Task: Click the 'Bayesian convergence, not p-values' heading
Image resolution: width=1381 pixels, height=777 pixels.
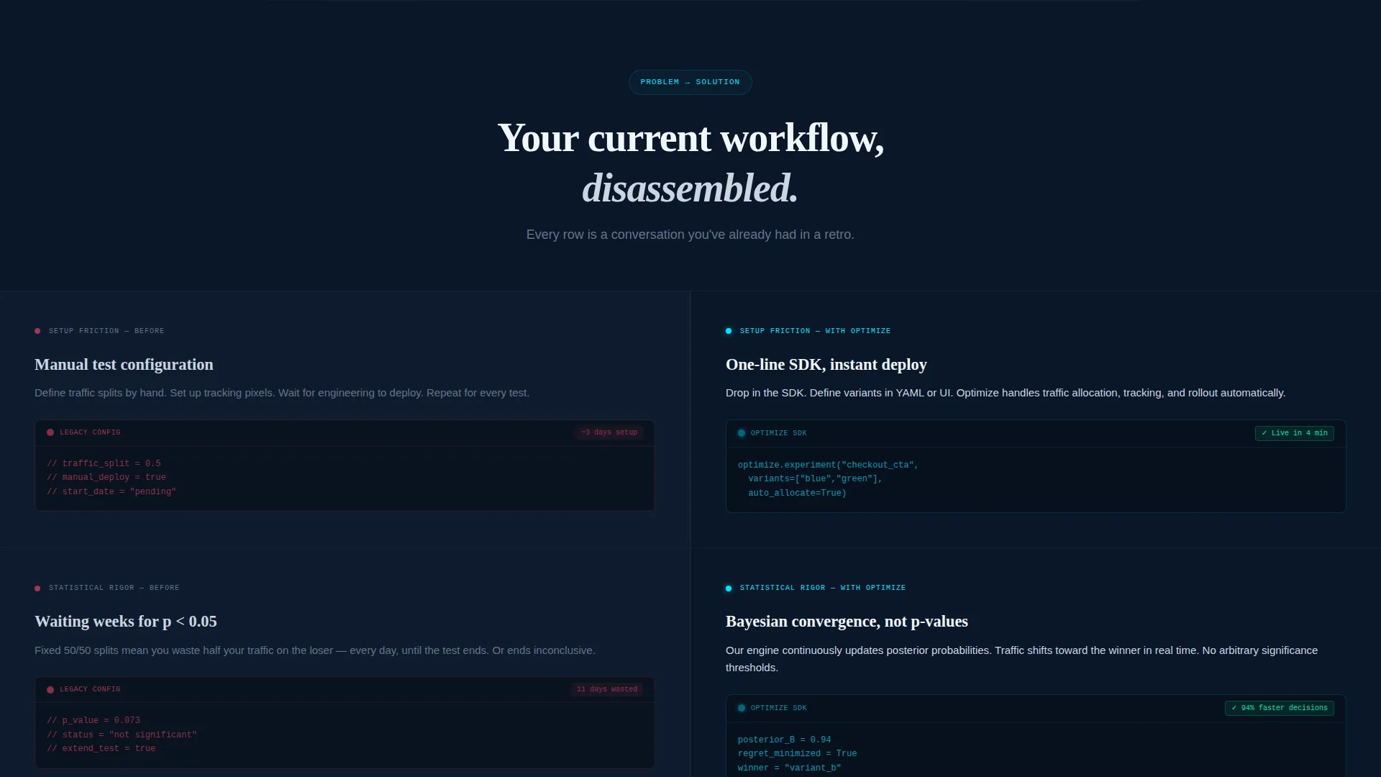Action: (x=847, y=622)
